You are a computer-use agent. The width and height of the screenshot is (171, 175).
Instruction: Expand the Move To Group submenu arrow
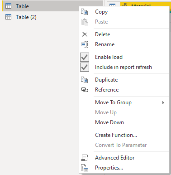pos(163,102)
